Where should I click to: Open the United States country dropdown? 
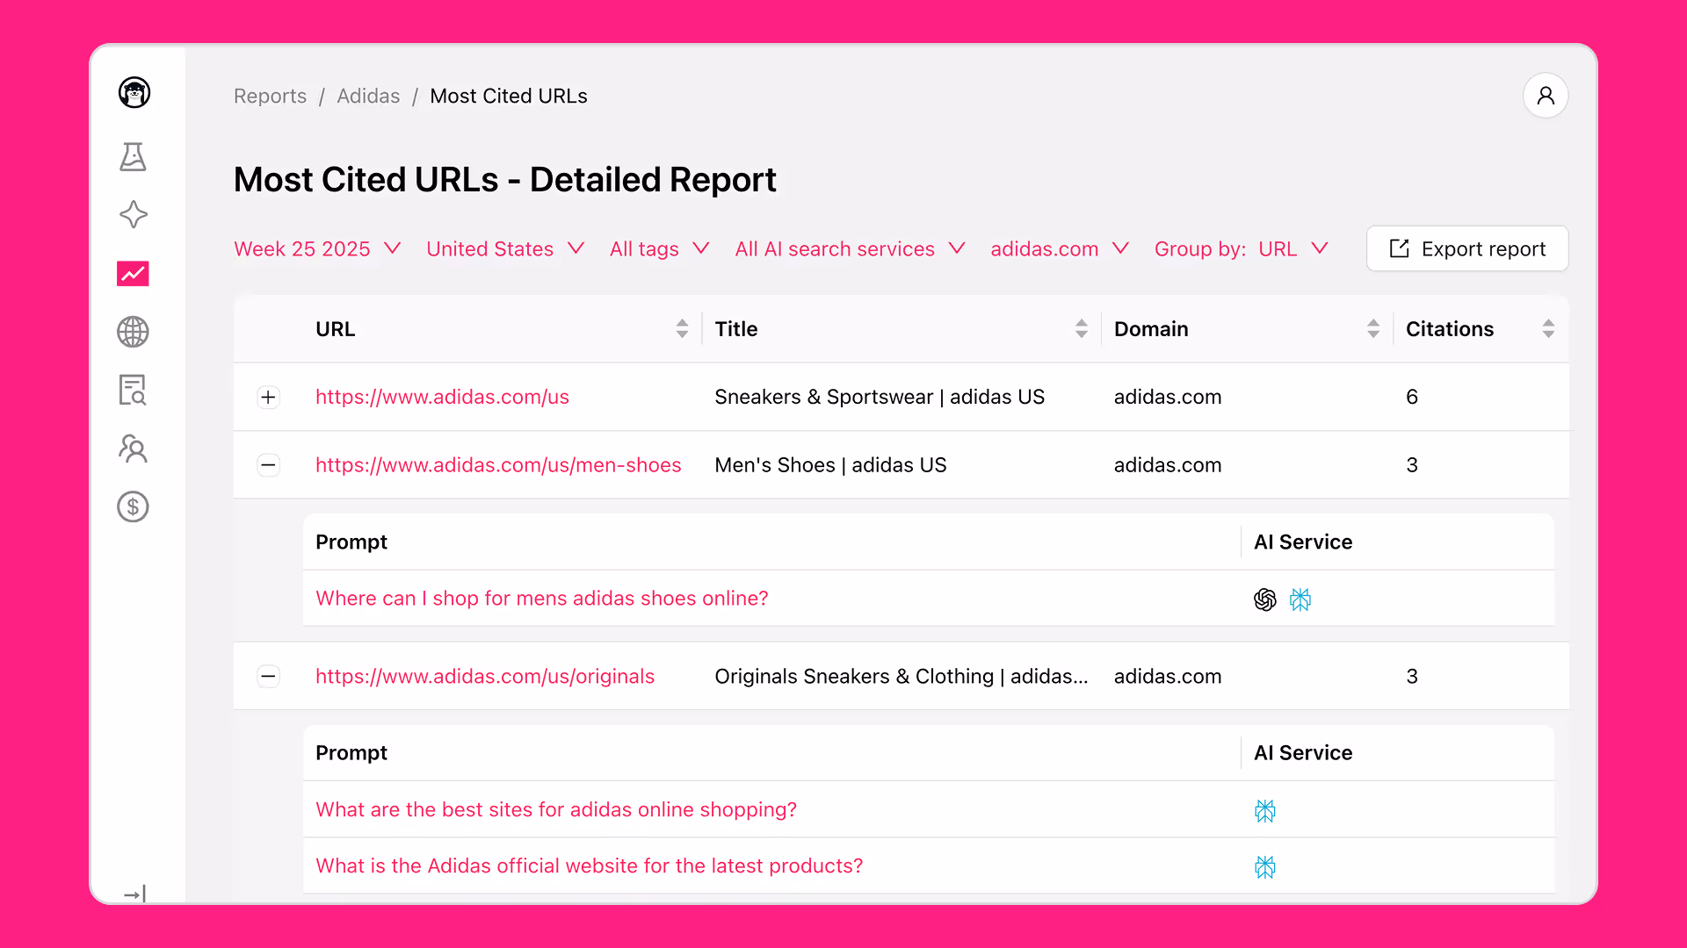click(x=505, y=249)
